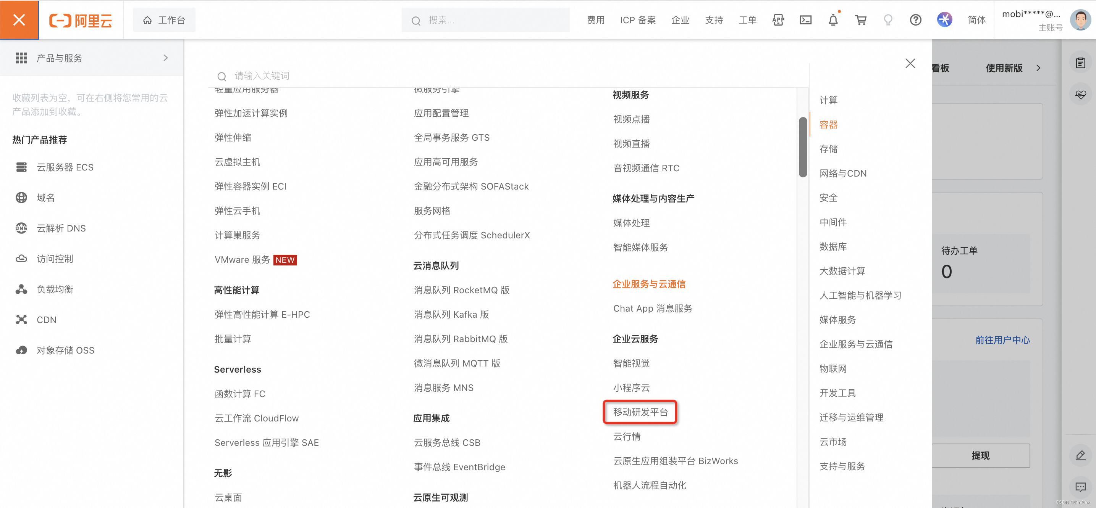
Task: Open the API explorer icon
Action: pyautogui.click(x=778, y=20)
